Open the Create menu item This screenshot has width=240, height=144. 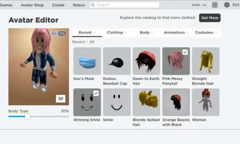[58, 5]
